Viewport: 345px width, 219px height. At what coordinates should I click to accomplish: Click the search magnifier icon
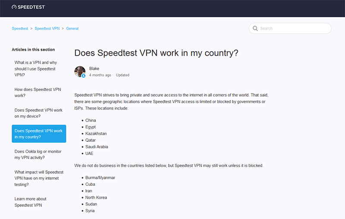(255, 28)
